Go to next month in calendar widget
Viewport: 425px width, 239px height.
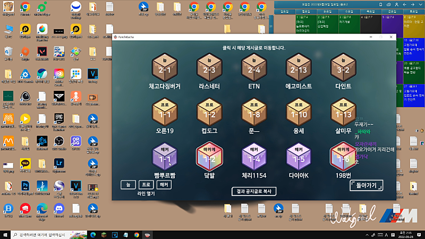pyautogui.click(x=413, y=5)
